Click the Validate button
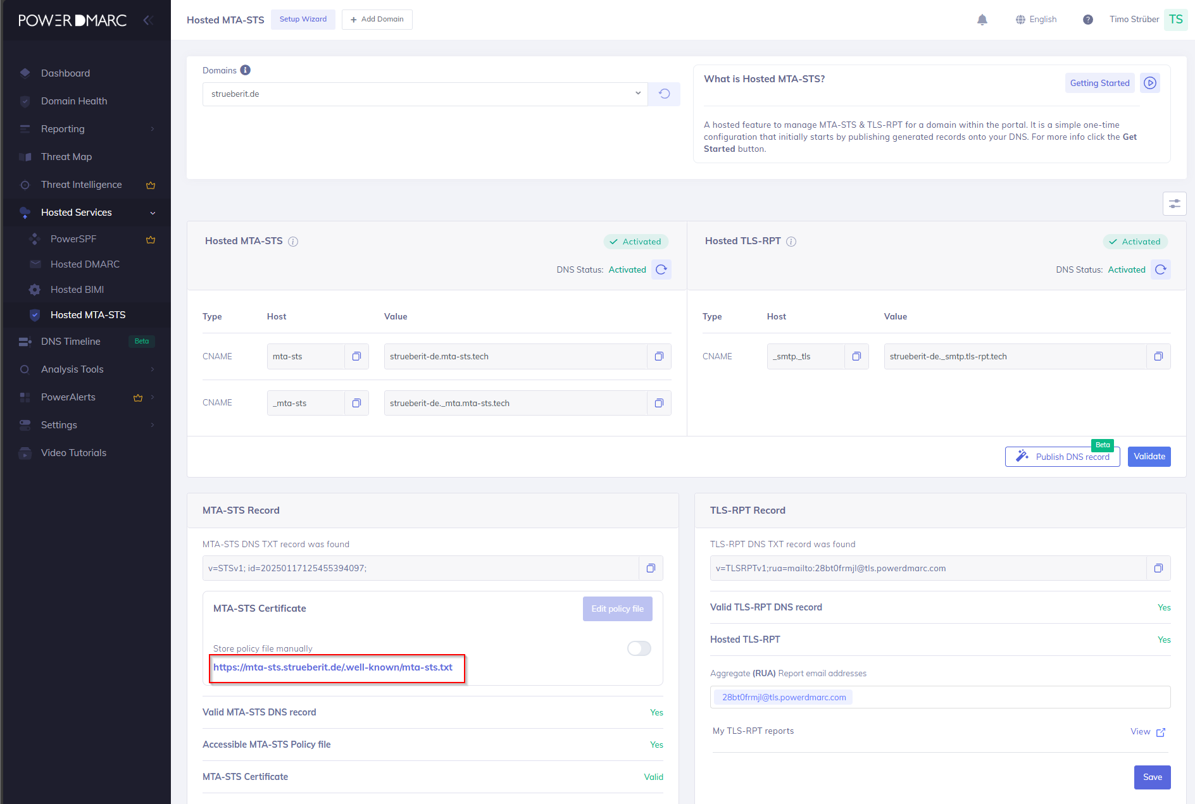The height and width of the screenshot is (804, 1195). [1149, 457]
